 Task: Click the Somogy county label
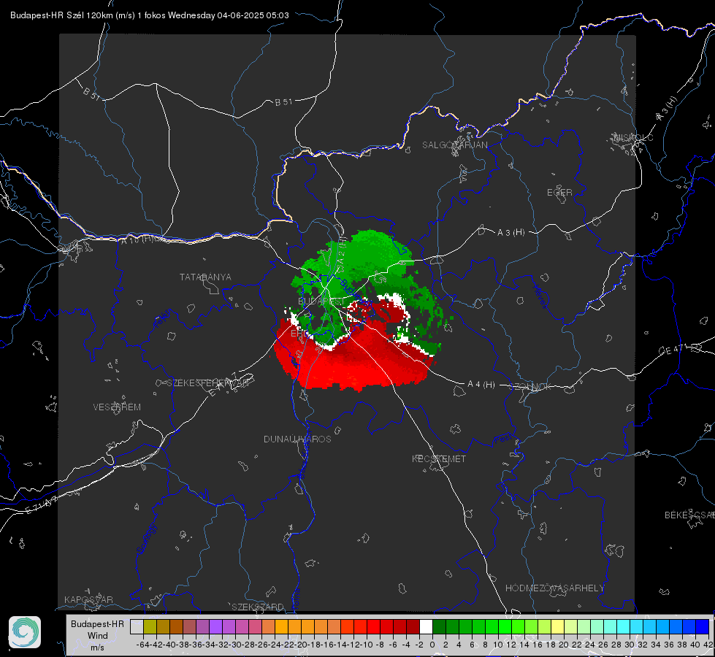pos(146,539)
